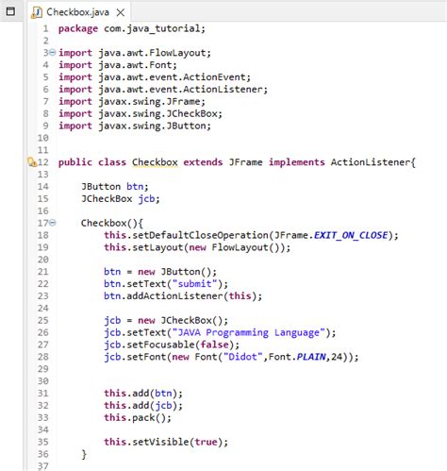Click 'Checkbox(){' constructor on line 17

point(112,223)
